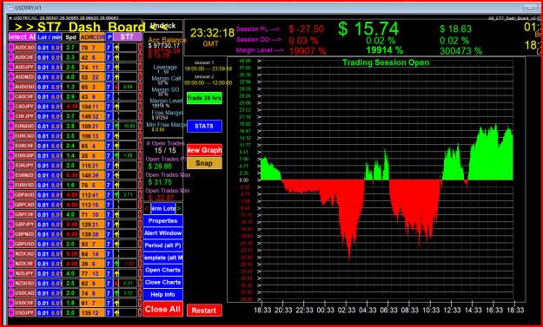The image size is (543, 327).
Task: Click the Open Charts button
Action: (163, 270)
